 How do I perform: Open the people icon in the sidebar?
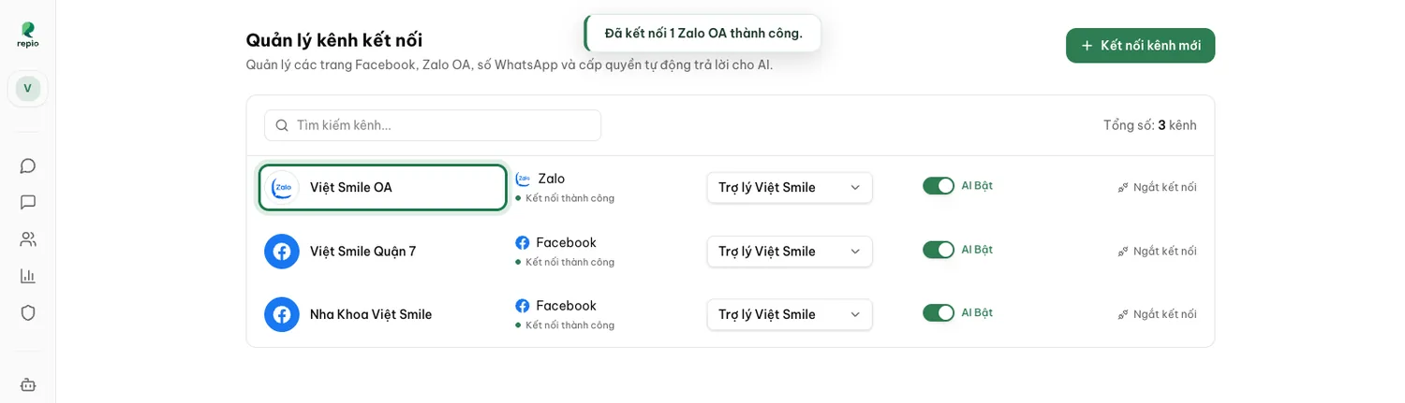point(28,239)
